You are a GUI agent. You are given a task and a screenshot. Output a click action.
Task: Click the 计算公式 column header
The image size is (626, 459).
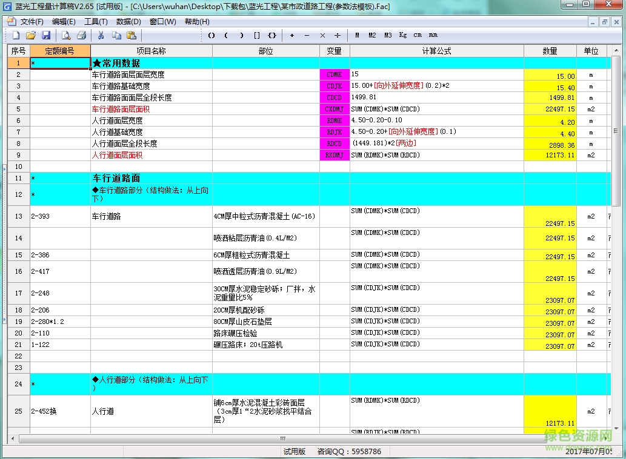tap(436, 51)
